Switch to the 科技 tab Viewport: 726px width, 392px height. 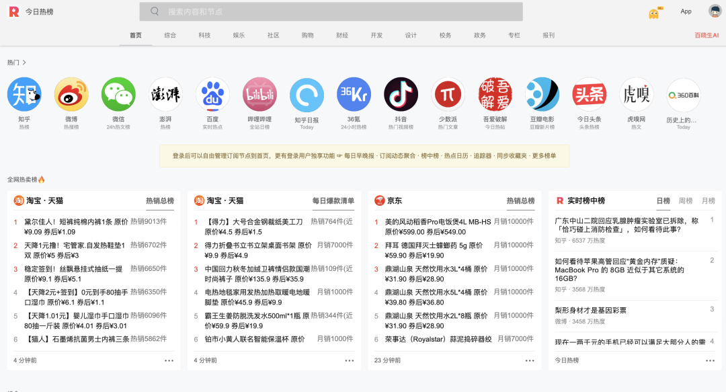(x=204, y=35)
